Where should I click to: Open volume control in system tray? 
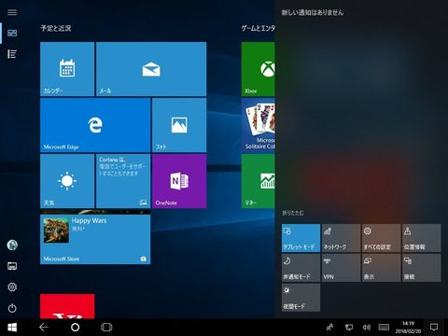367,328
